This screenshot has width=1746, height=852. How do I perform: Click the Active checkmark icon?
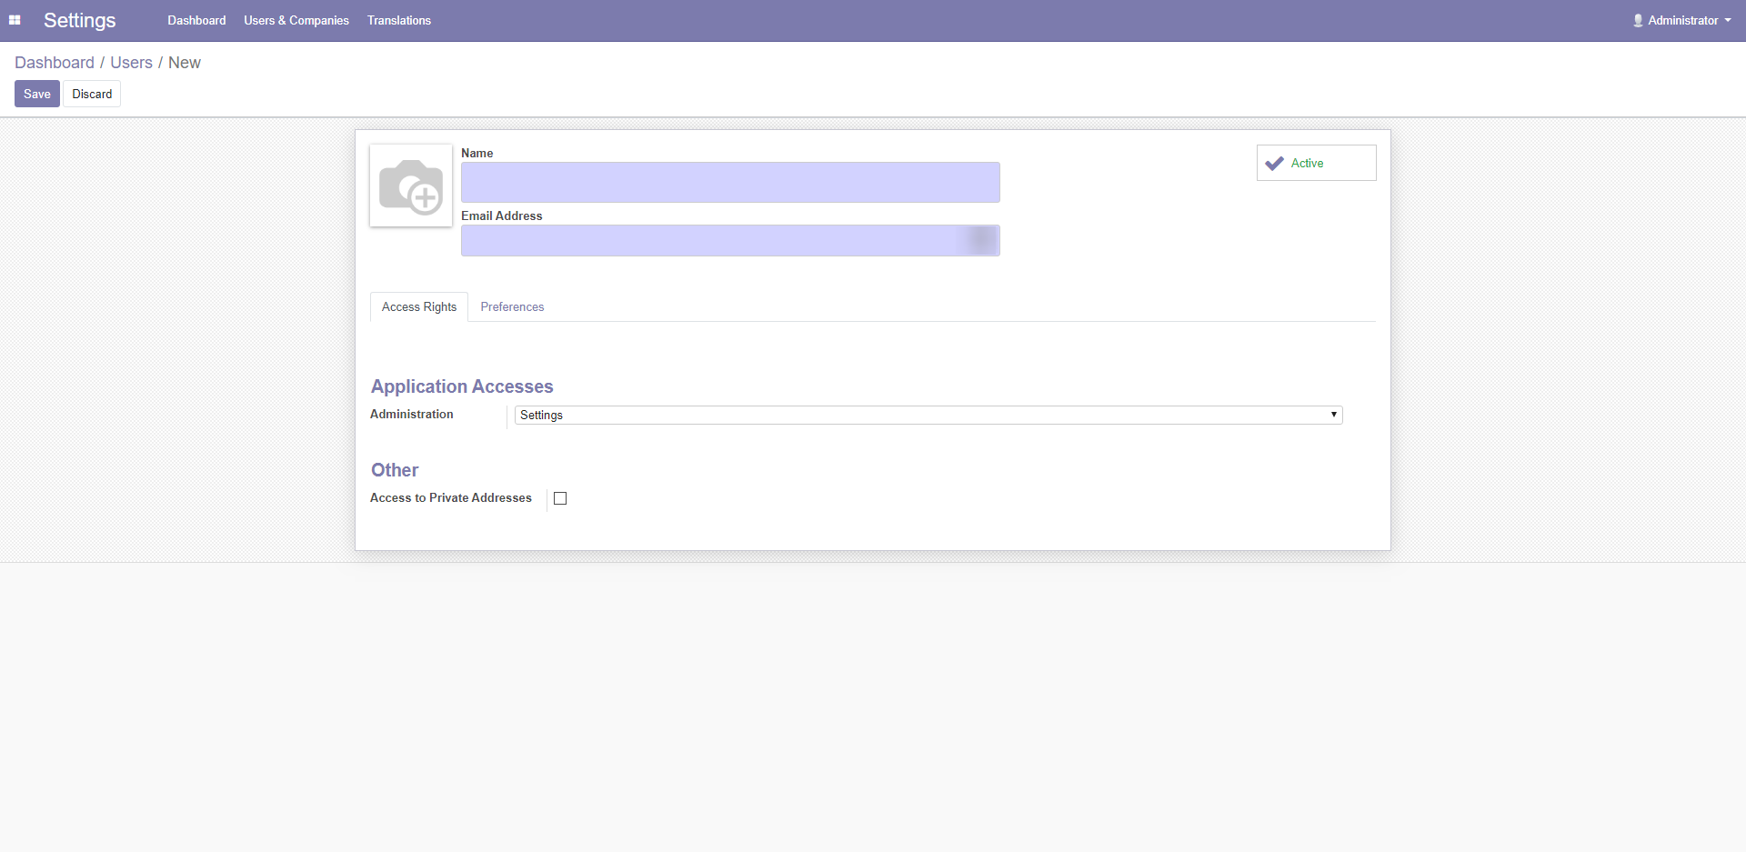[x=1274, y=164]
